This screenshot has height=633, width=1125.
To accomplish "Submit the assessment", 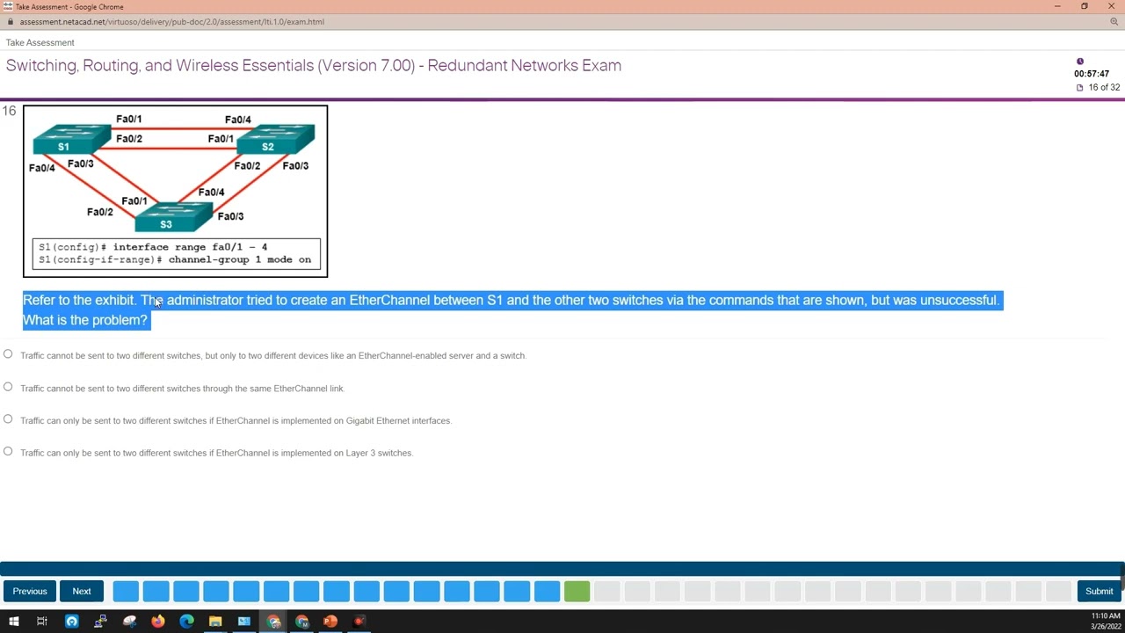I will pyautogui.click(x=1099, y=591).
